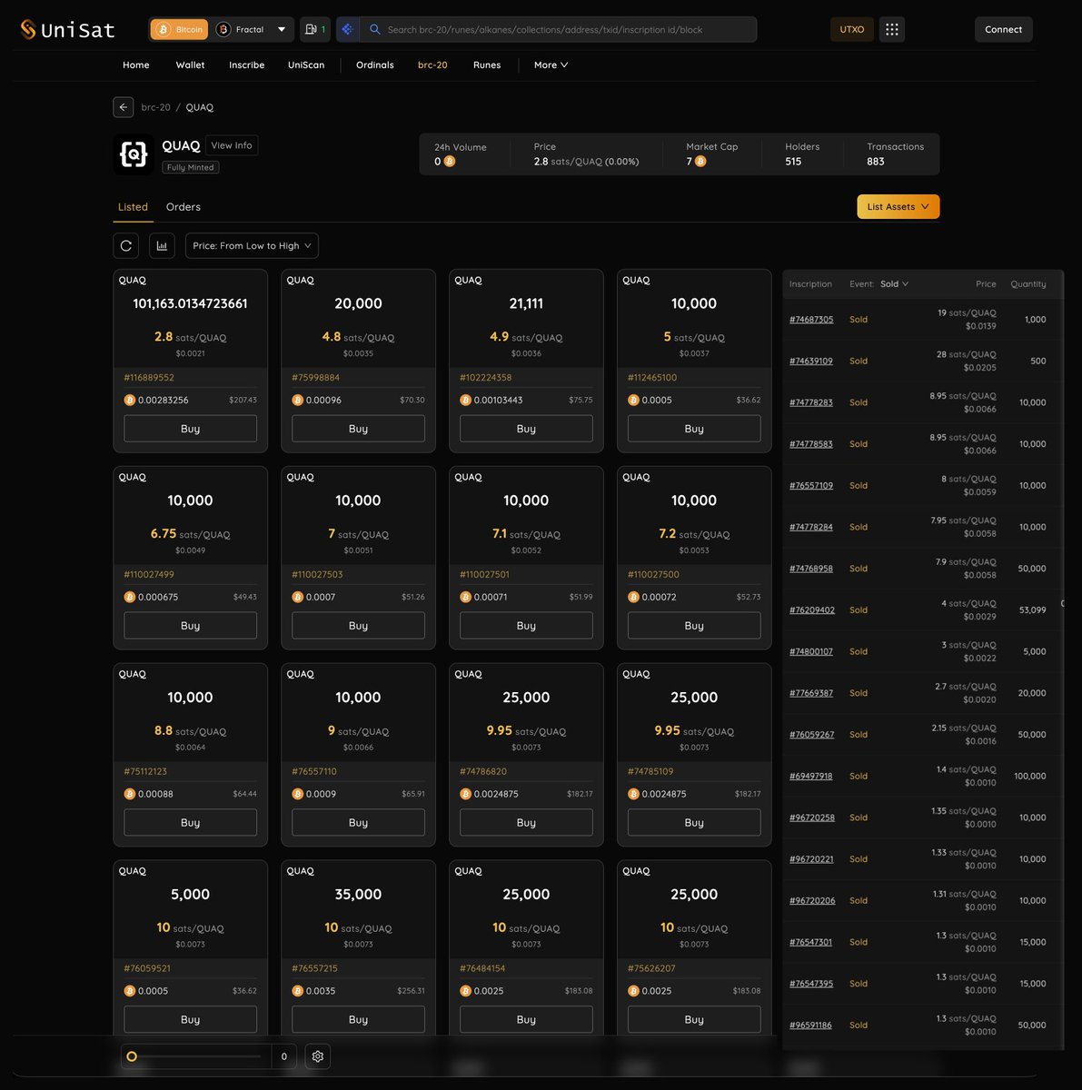Screen dimensions: 1082x1090
Task: Switch to the Fractal network
Action: click(240, 29)
